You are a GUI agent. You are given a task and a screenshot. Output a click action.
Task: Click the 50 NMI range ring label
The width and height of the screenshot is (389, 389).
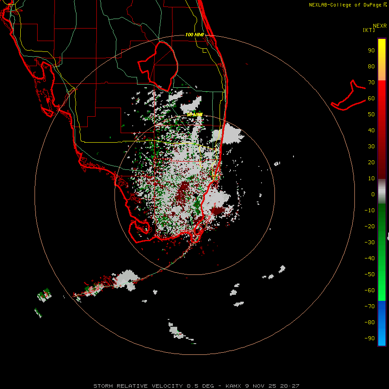[x=194, y=115]
